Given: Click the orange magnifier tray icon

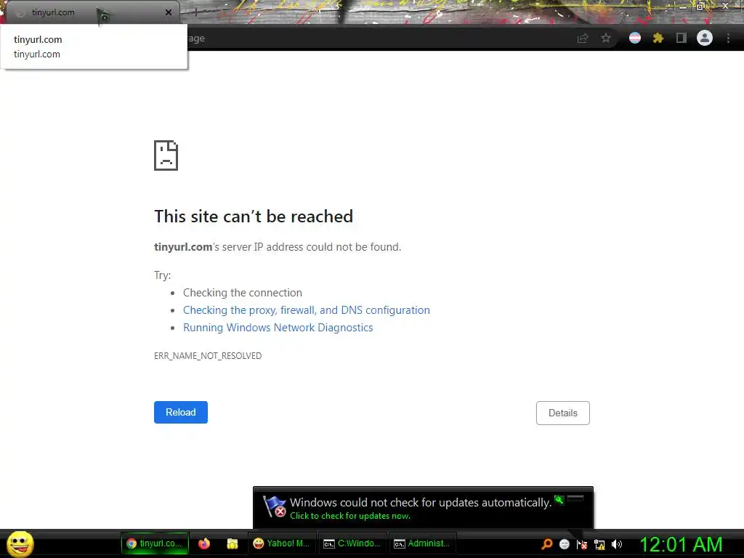Looking at the screenshot, I should pos(547,544).
